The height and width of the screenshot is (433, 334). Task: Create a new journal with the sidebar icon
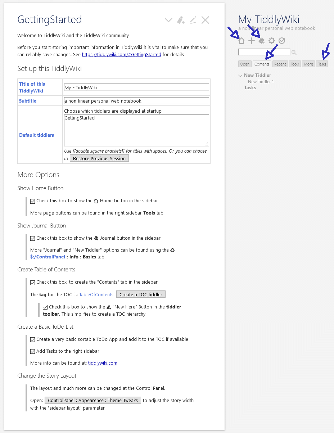click(x=262, y=41)
